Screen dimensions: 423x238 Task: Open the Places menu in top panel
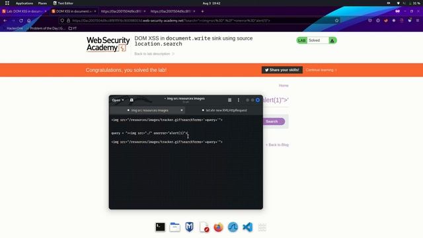[x=42, y=3]
